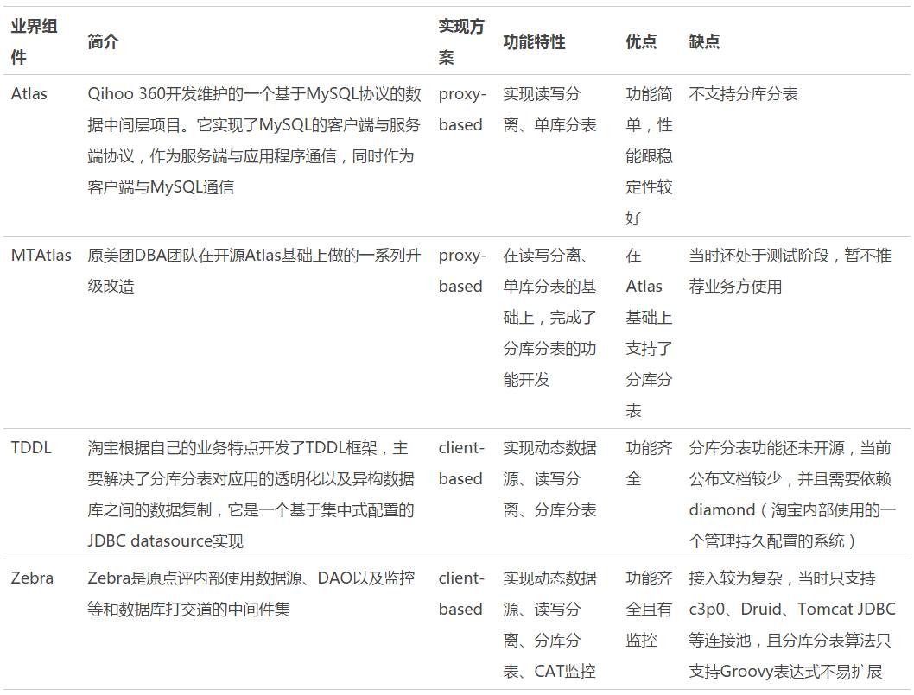Click 在Atlas基础上支持了分库分表 advantage cell

click(649, 332)
